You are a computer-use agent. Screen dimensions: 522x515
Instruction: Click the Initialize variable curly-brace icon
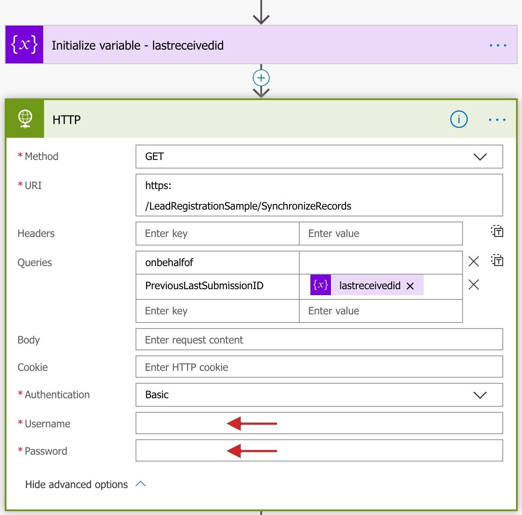click(x=24, y=45)
